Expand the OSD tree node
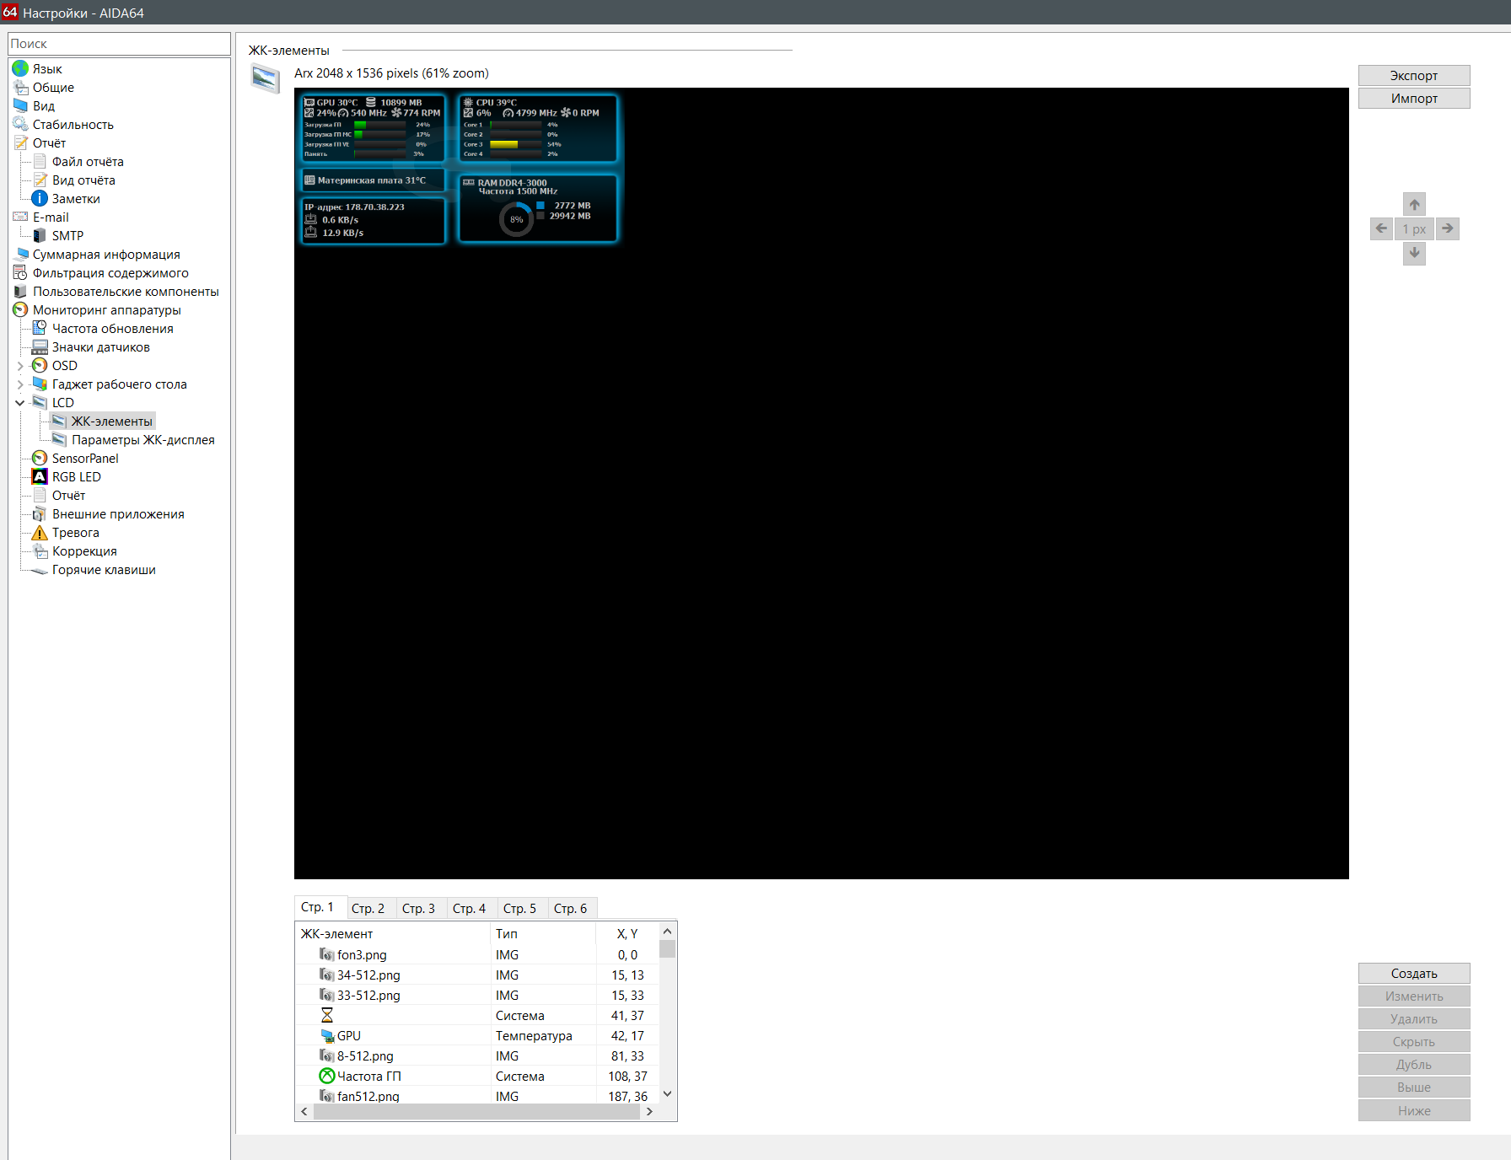This screenshot has width=1511, height=1160. point(20,366)
